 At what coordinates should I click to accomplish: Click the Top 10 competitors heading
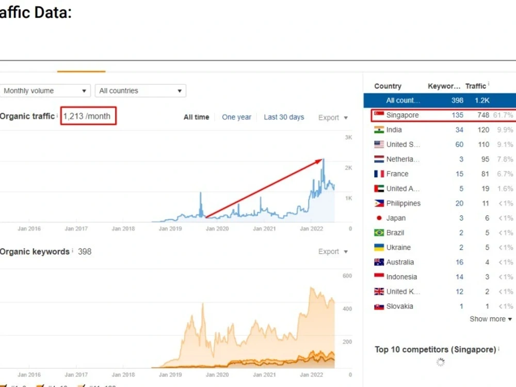point(435,349)
